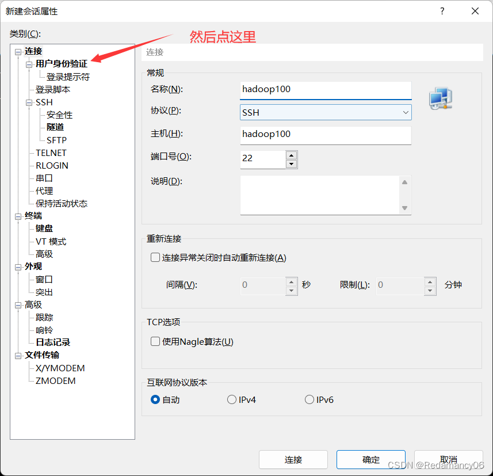Select 代理 tree item
The width and height of the screenshot is (493, 476).
click(44, 191)
